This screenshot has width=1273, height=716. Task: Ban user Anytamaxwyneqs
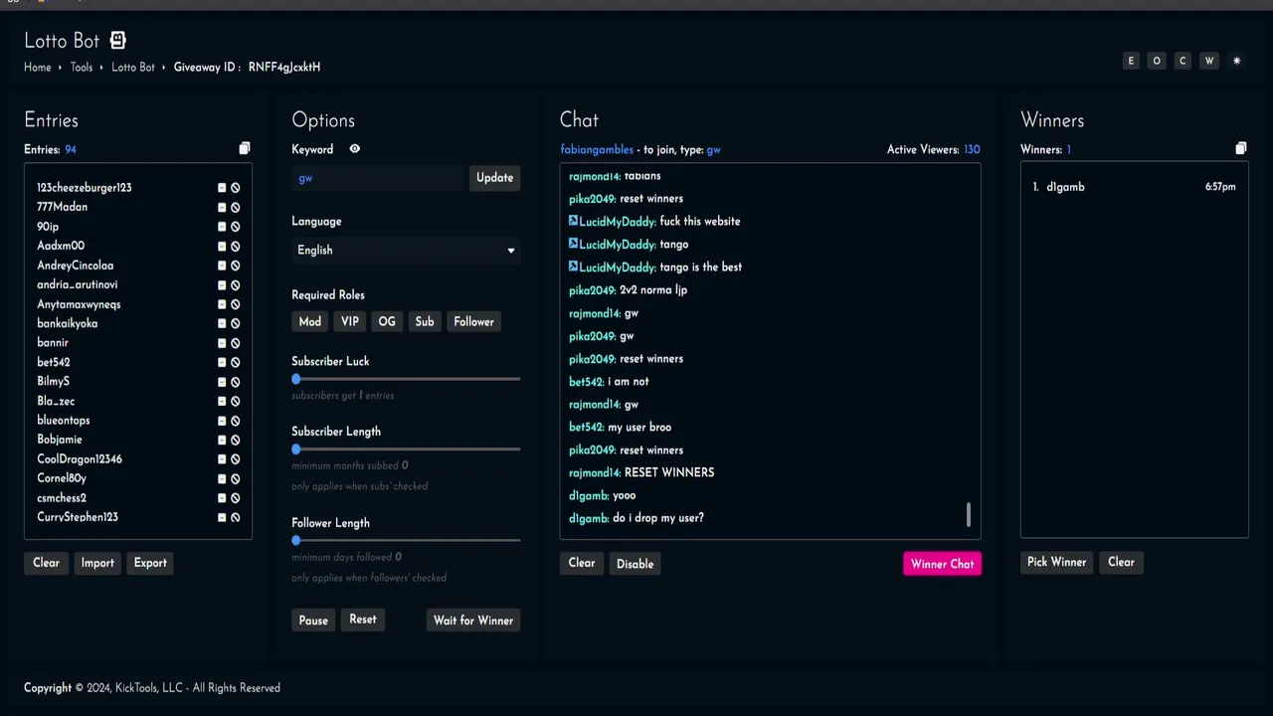[236, 304]
